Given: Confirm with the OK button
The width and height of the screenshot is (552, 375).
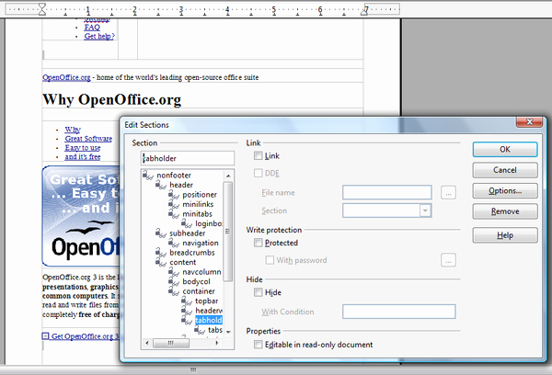Looking at the screenshot, I should click(505, 149).
